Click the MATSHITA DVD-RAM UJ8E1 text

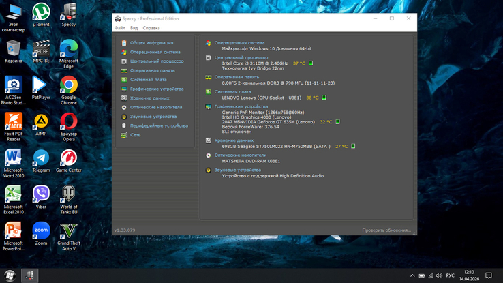click(x=251, y=161)
